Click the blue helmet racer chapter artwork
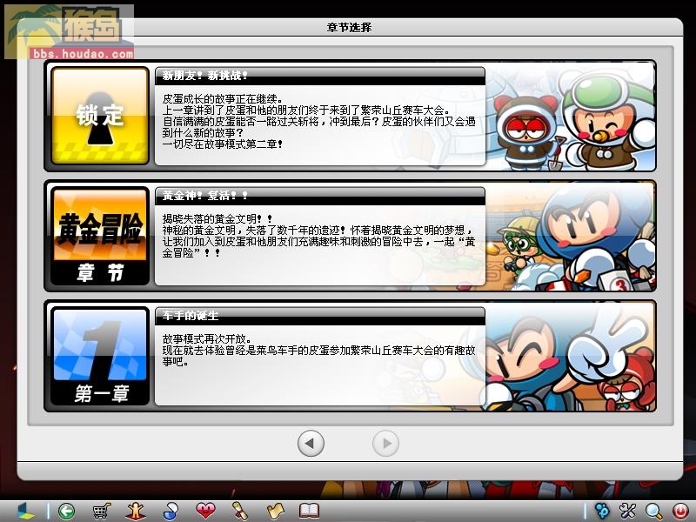Viewport: 696px width, 522px height. (571, 236)
